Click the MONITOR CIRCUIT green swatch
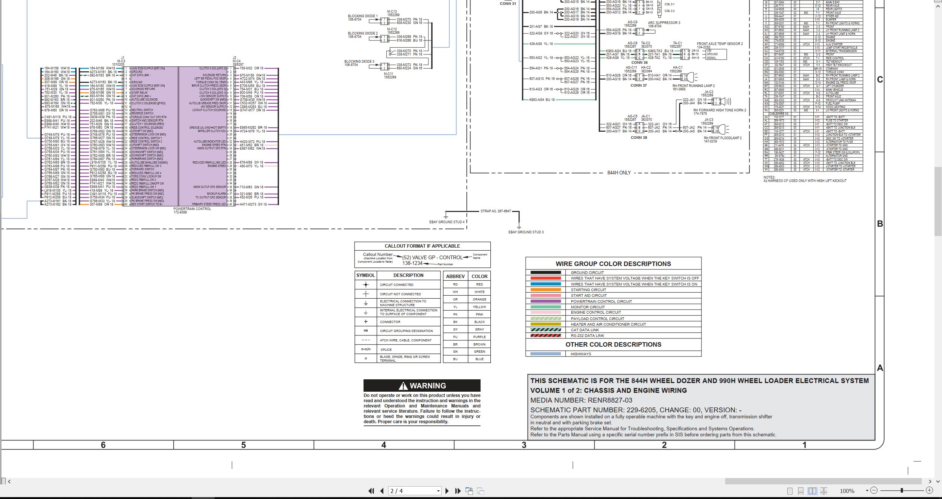 [x=545, y=307]
